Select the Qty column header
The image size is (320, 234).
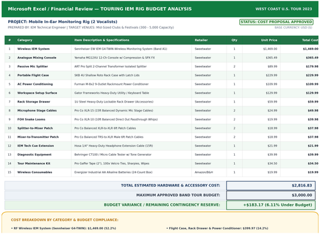pos(234,40)
